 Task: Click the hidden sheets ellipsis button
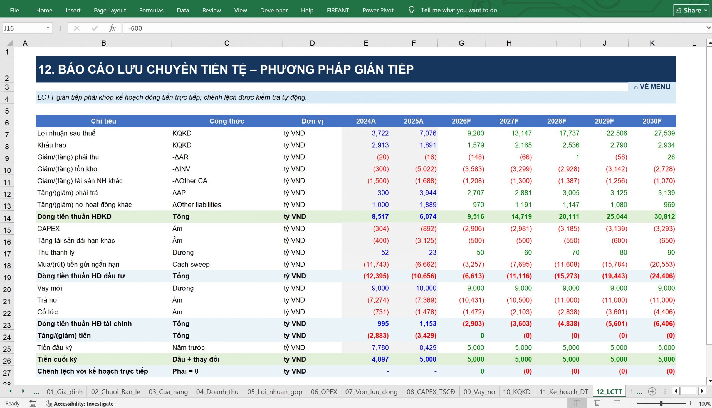click(x=36, y=392)
